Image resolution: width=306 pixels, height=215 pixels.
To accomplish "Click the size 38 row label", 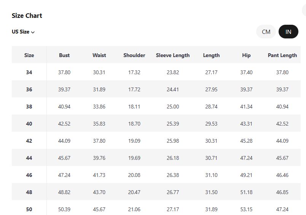I will point(29,107).
